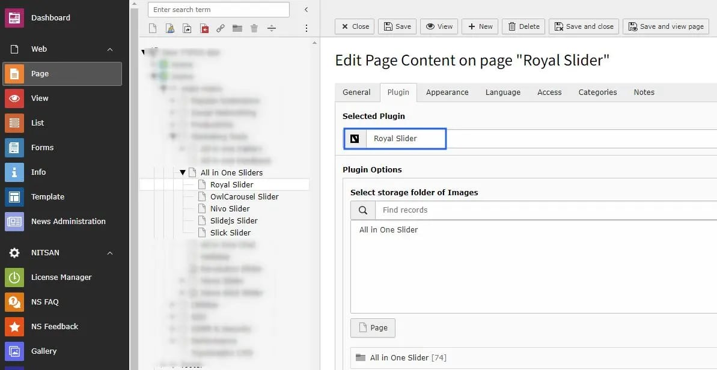The height and width of the screenshot is (370, 717).
Task: Click All in One Slider [74] folder entry
Action: 408,357
